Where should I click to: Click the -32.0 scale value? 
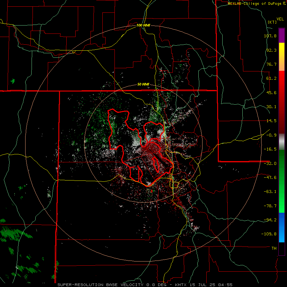tap(270, 164)
